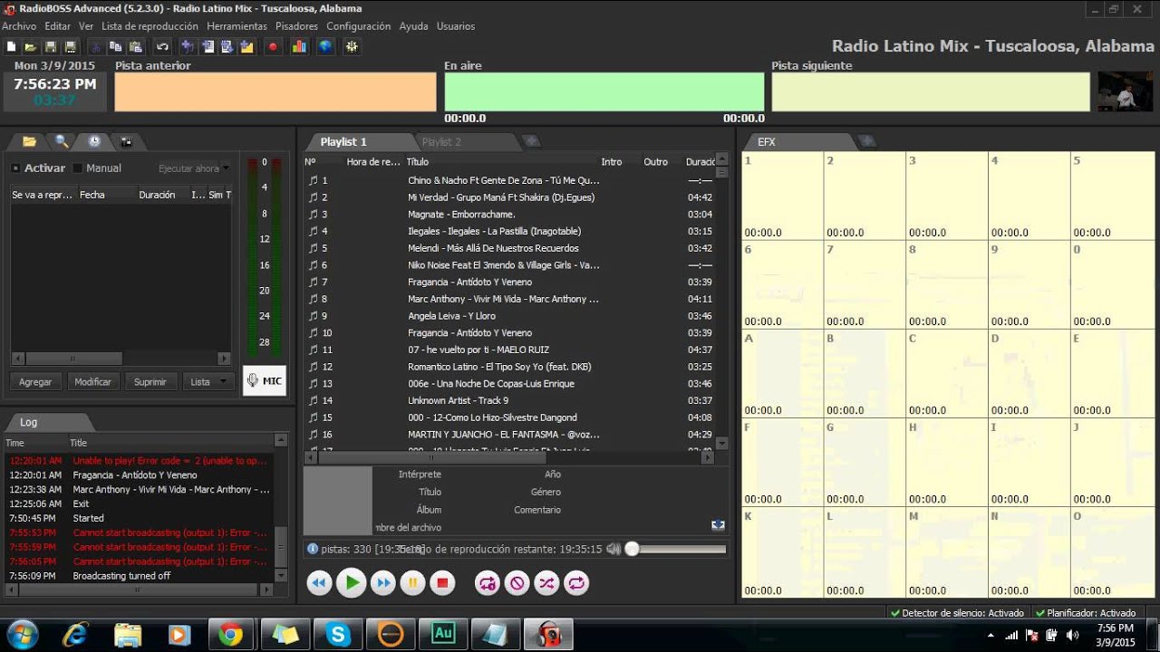Stop playback with the red stop button

442,583
